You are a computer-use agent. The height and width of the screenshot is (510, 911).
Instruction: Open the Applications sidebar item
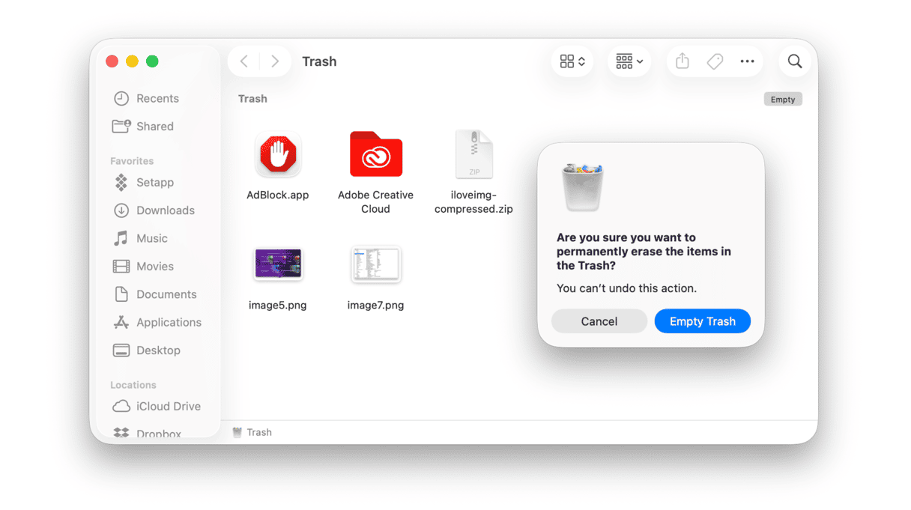pos(169,322)
